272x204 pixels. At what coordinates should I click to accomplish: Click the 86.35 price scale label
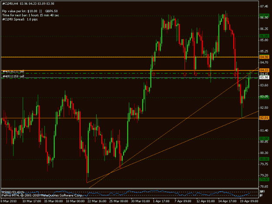click(264, 29)
